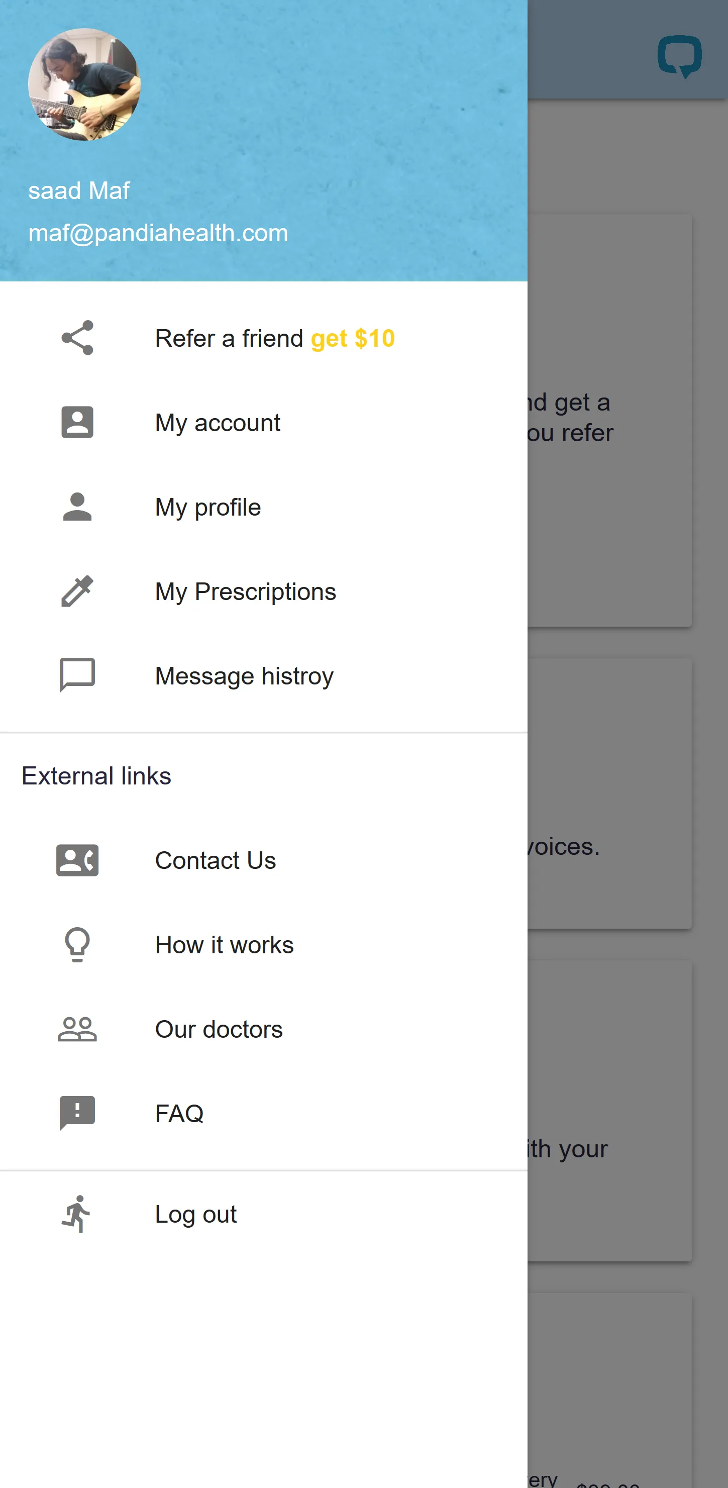Tap the message bubble history icon

77,675
